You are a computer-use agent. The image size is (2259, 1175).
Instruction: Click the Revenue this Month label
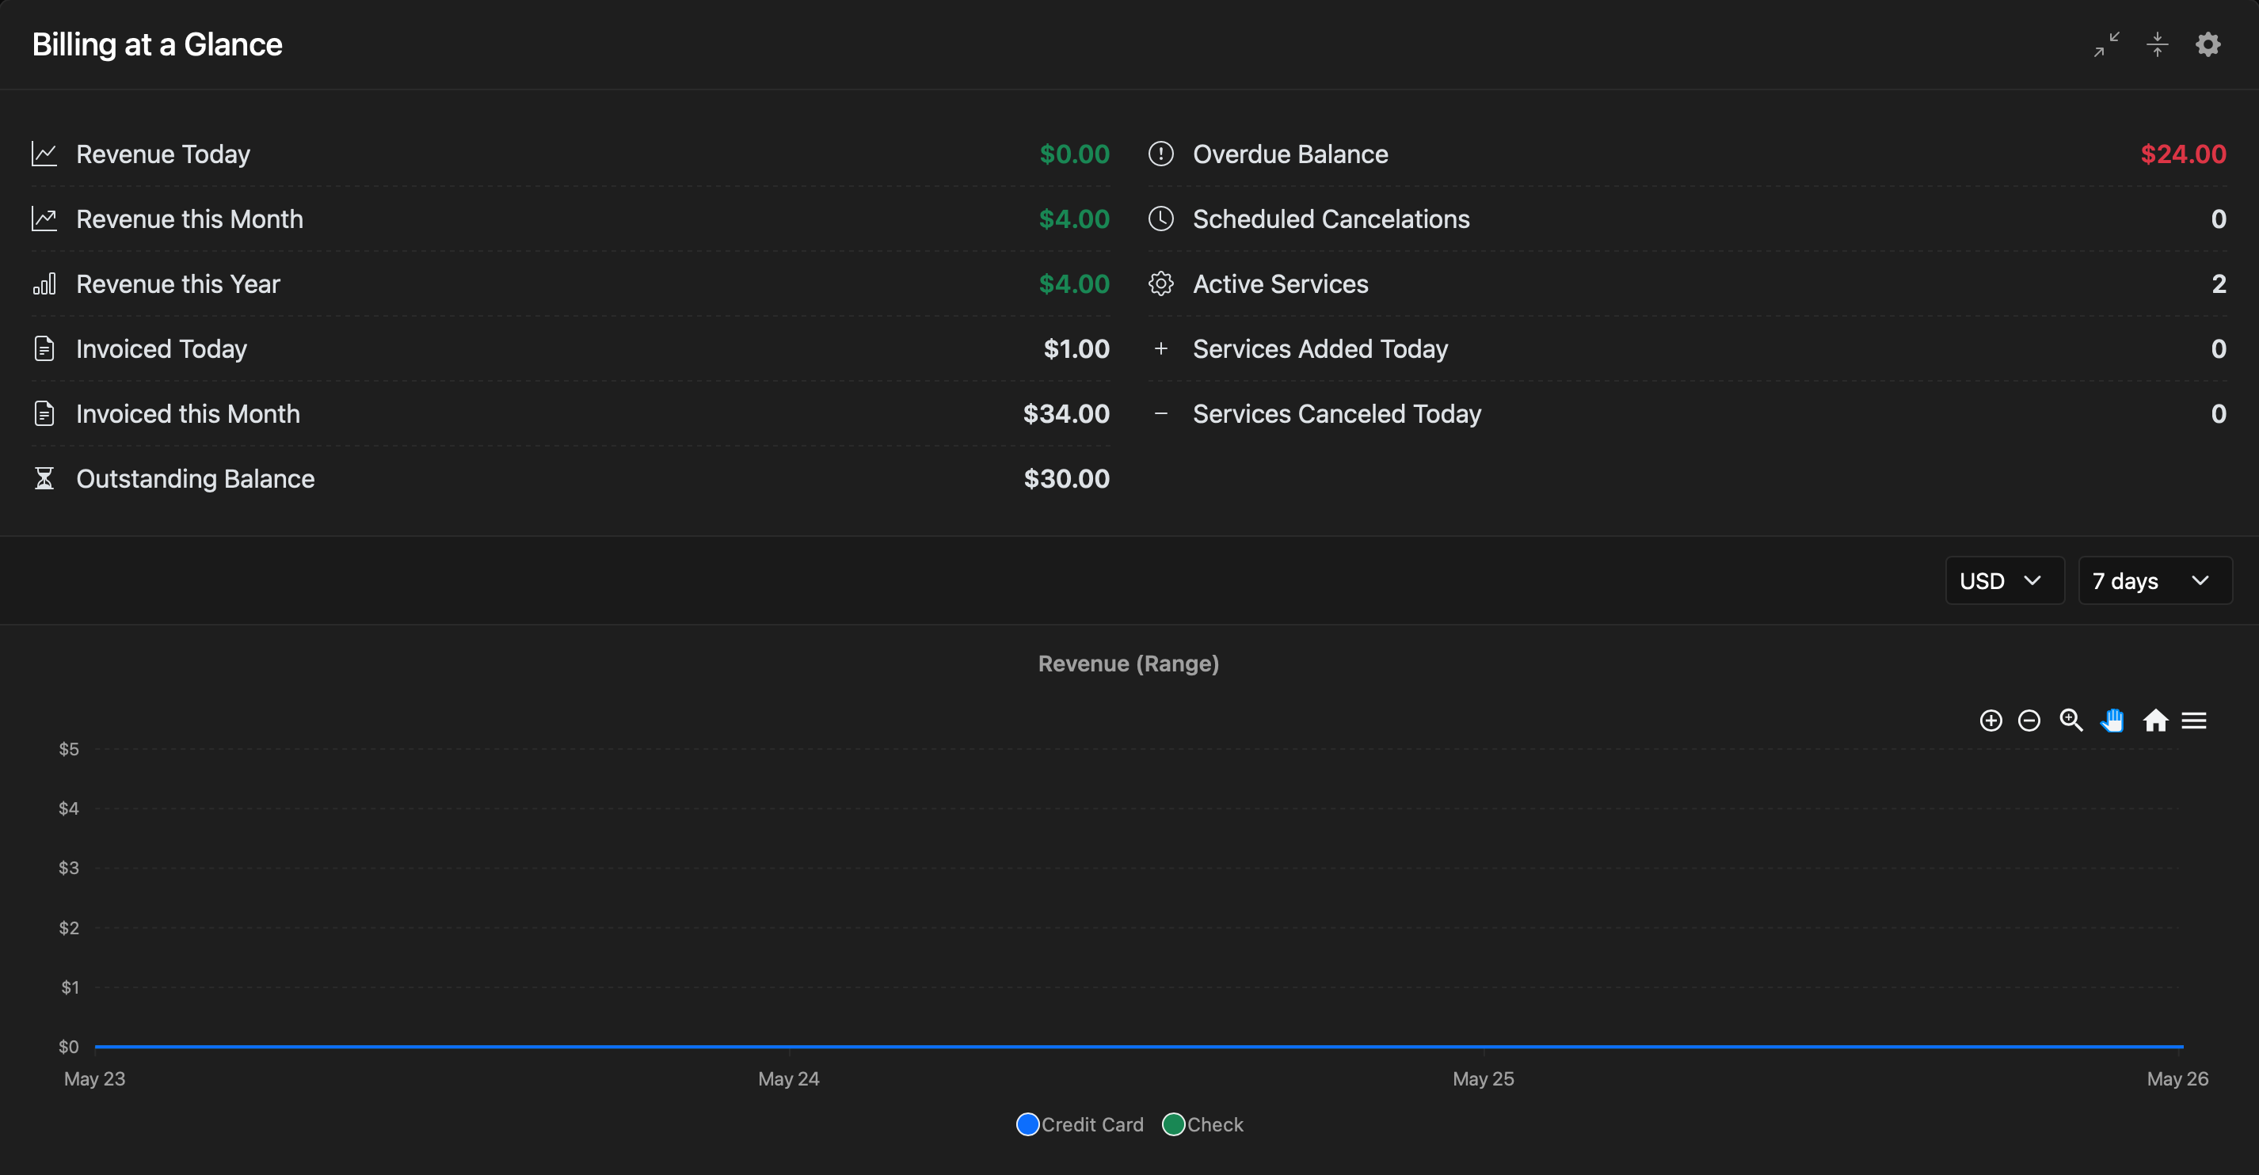(x=189, y=219)
